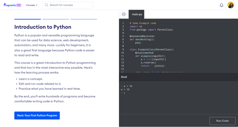Open notifications bell icon

(221, 5)
